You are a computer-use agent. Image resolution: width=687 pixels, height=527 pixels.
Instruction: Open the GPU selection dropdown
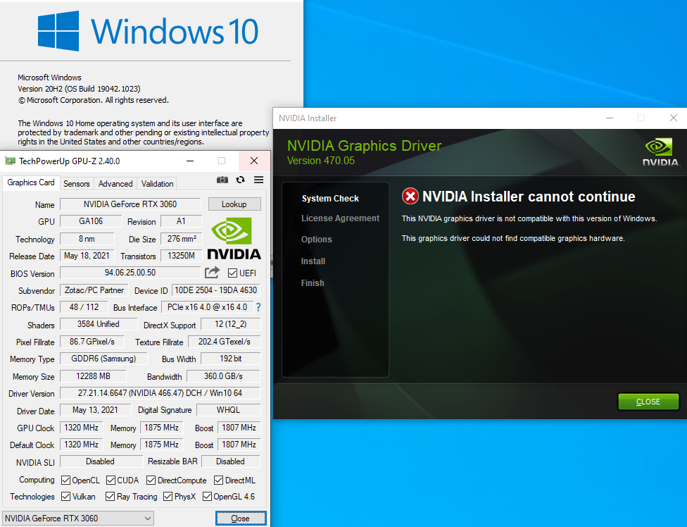pyautogui.click(x=78, y=519)
